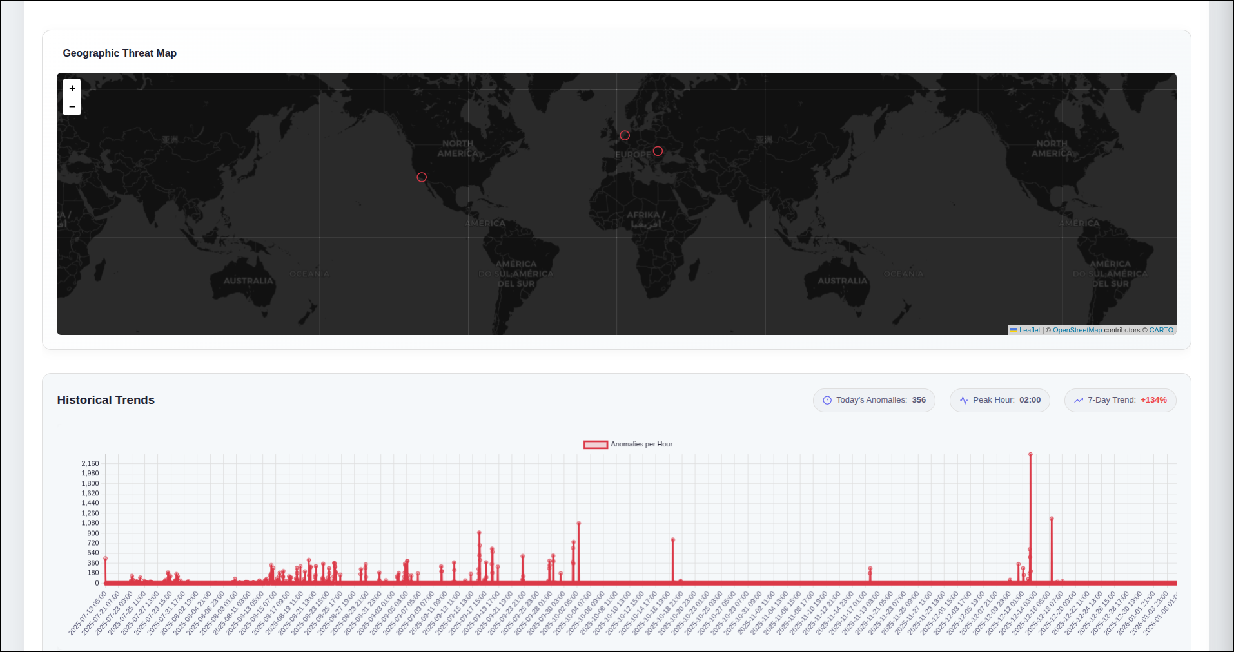Click the threat marker in western North America
1234x652 pixels.
422,177
